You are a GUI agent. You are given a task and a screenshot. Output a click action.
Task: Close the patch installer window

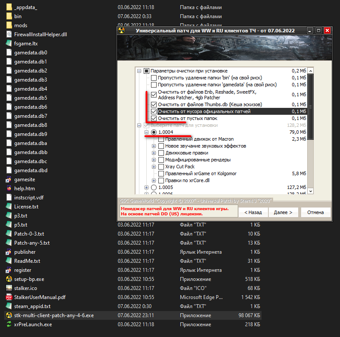click(327, 31)
